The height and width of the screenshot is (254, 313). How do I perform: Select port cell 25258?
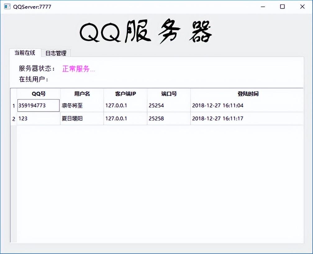click(169, 119)
